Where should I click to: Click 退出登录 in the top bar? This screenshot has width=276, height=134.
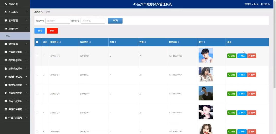click(x=265, y=4)
